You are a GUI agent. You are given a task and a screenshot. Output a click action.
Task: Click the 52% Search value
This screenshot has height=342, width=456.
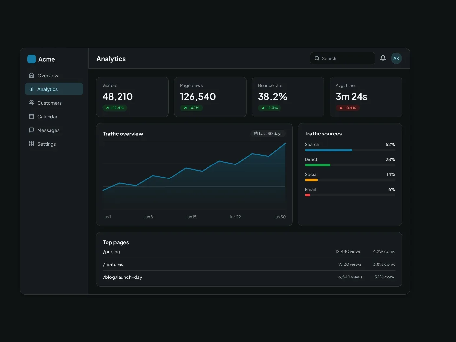pyautogui.click(x=390, y=144)
